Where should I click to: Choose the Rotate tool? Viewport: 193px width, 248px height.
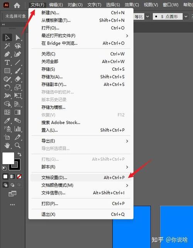coord(7,87)
